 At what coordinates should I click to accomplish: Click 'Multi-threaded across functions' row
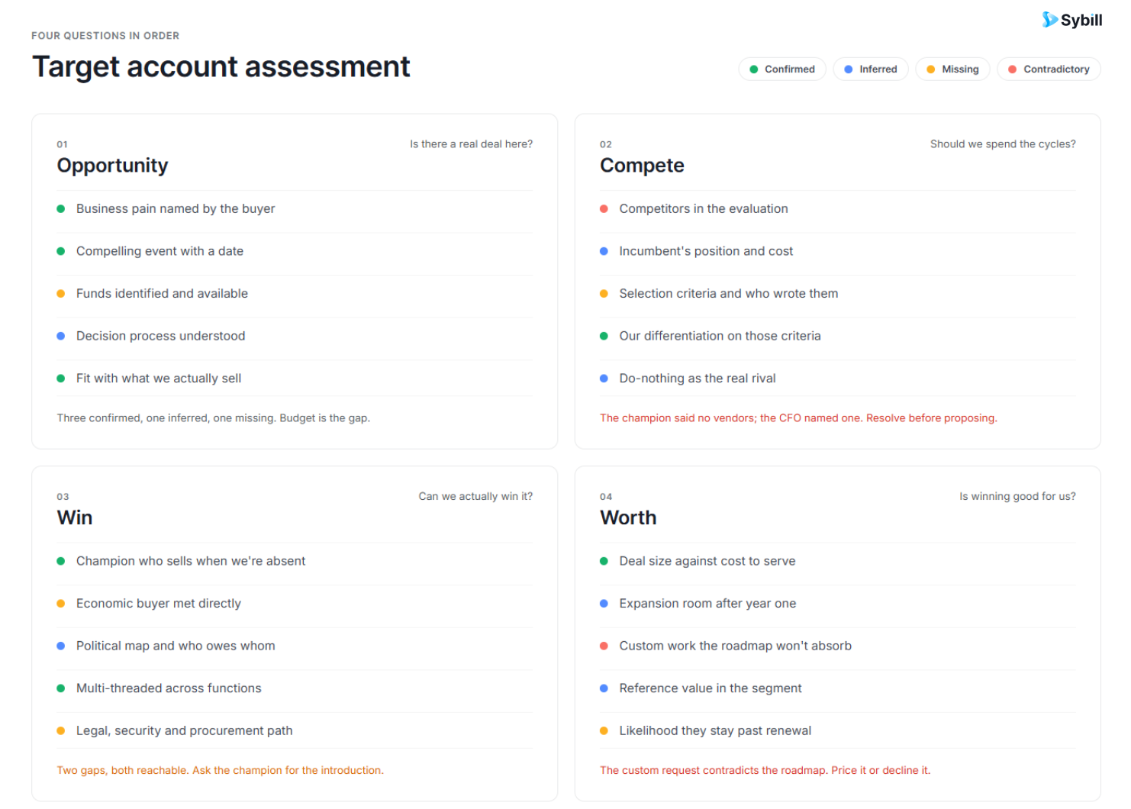[x=295, y=688]
